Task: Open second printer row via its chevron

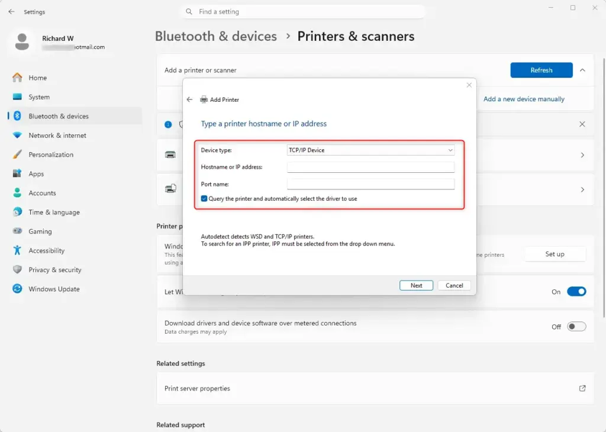Action: (582, 190)
